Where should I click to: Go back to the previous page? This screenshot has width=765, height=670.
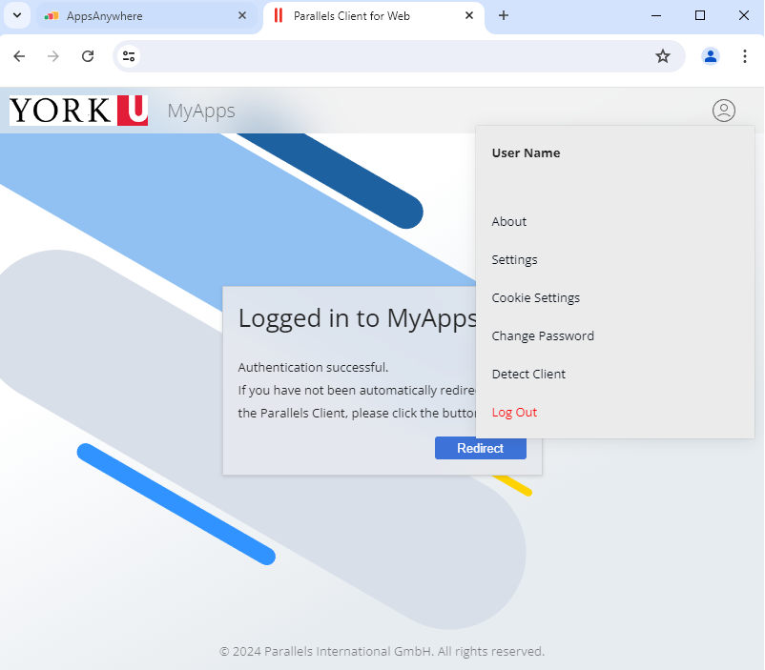pyautogui.click(x=19, y=56)
